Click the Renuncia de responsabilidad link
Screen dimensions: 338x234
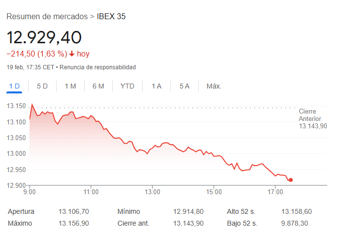[x=98, y=67]
